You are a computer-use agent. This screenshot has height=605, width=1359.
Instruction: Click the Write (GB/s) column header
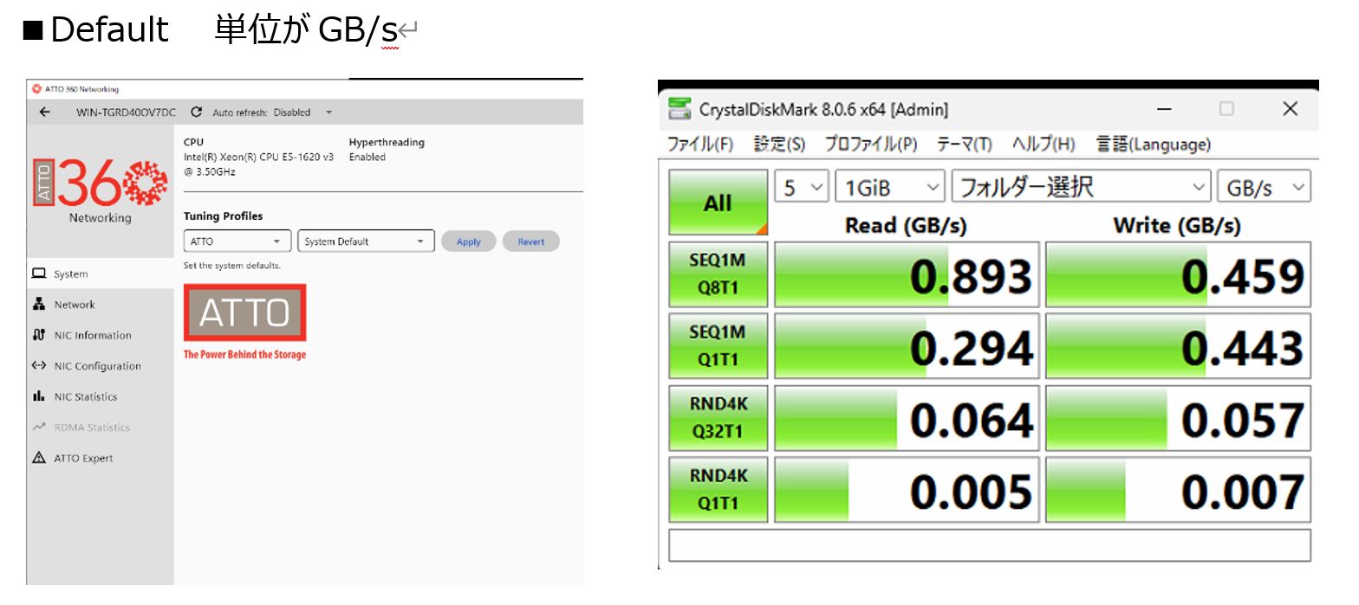[1177, 225]
